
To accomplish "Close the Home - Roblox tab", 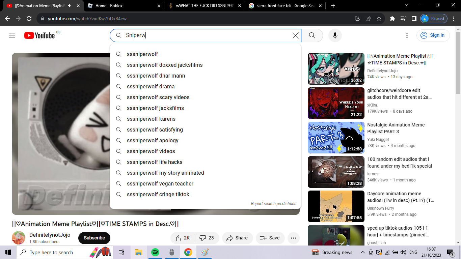I will 159,6.
